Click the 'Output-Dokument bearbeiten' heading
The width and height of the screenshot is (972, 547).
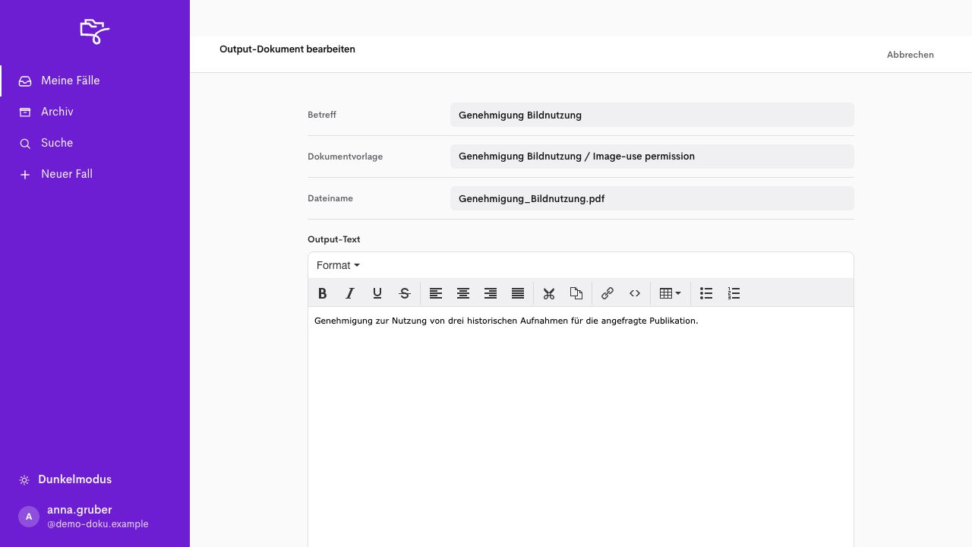click(x=287, y=49)
